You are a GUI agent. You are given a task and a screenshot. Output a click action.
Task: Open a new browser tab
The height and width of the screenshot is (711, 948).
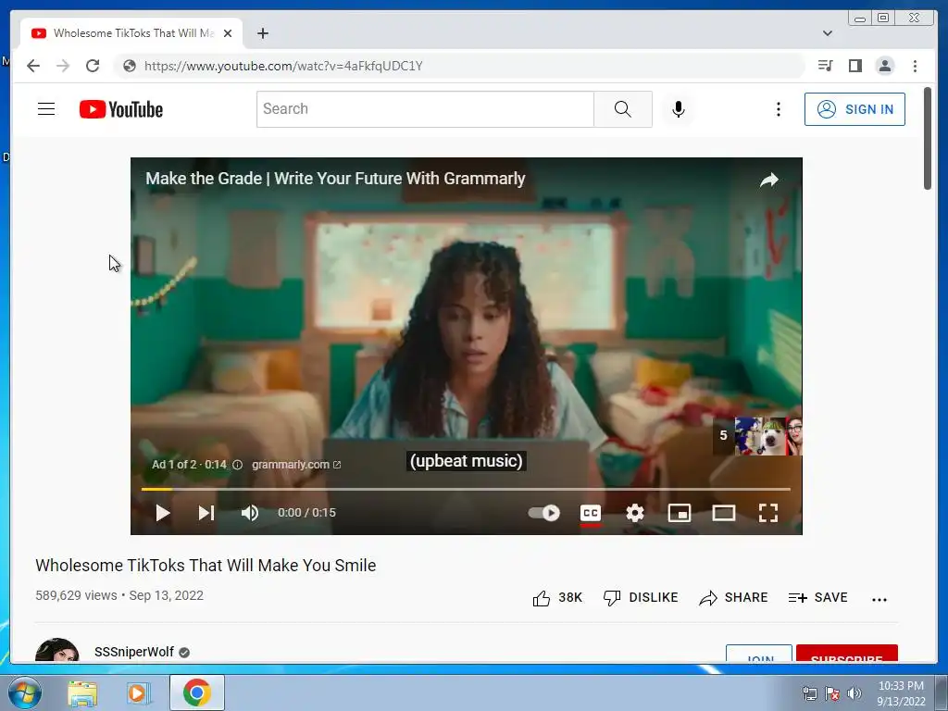click(262, 33)
